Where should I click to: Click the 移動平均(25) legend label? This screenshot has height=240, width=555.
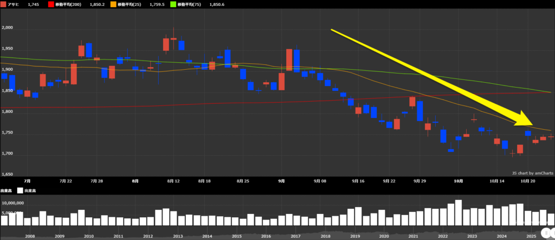point(128,5)
